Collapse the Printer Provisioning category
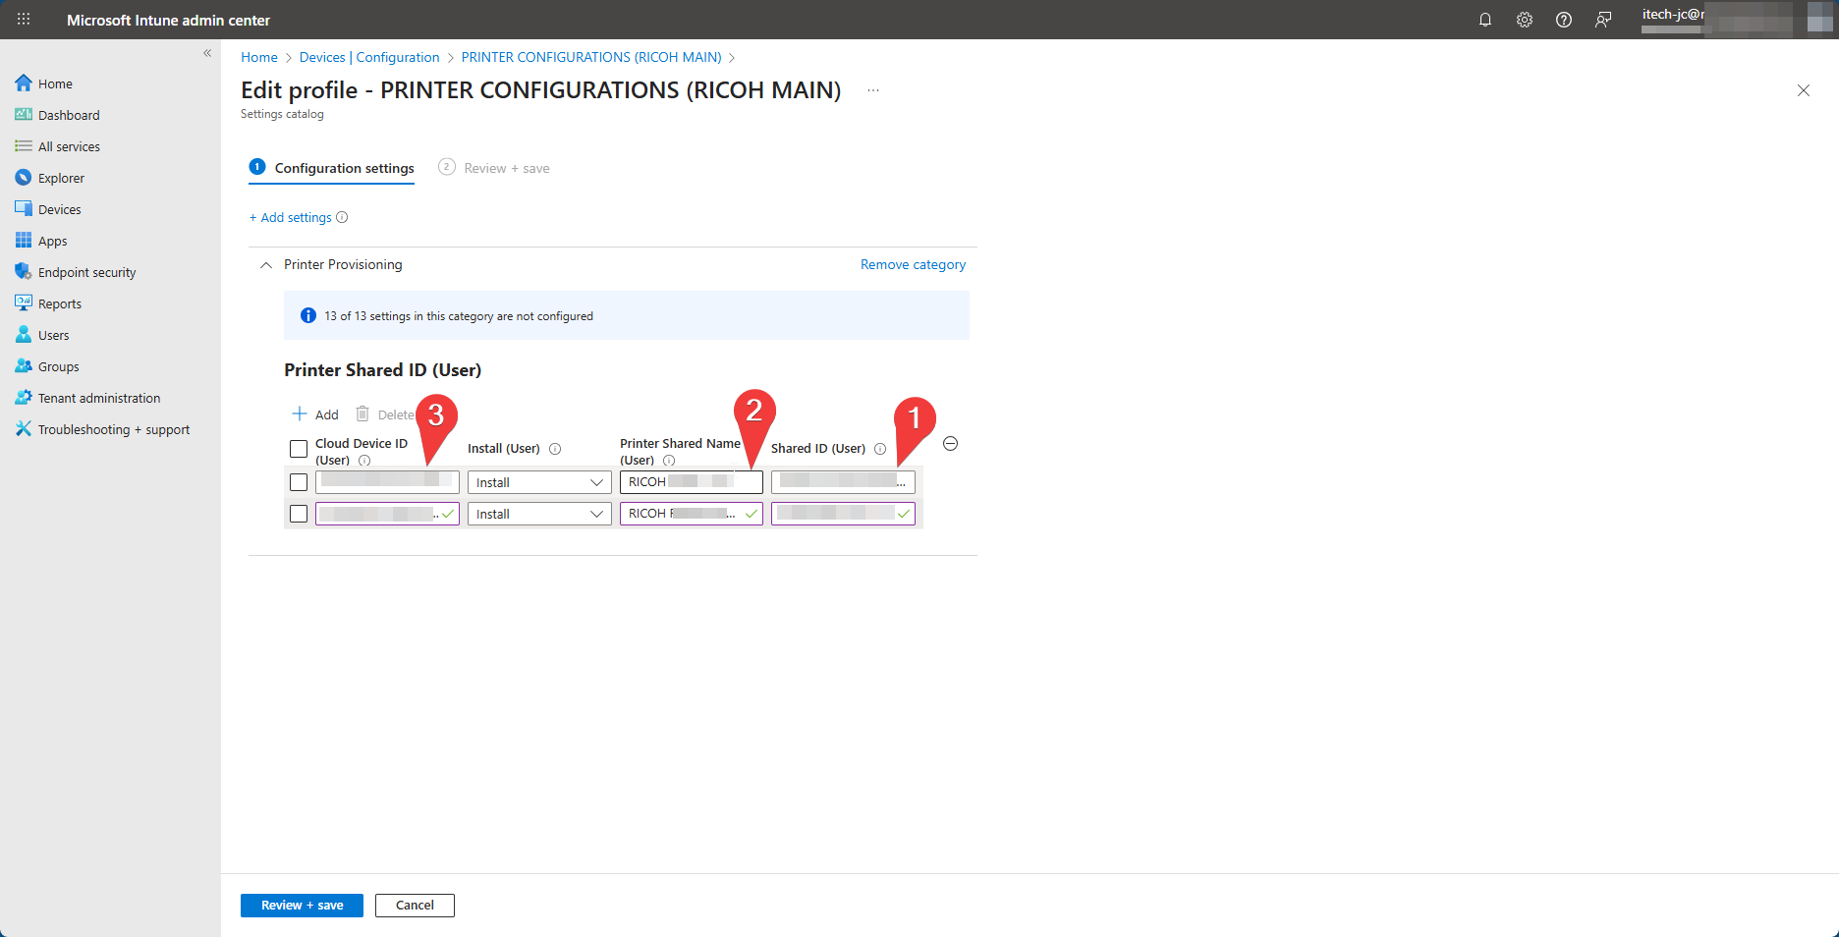 point(266,265)
